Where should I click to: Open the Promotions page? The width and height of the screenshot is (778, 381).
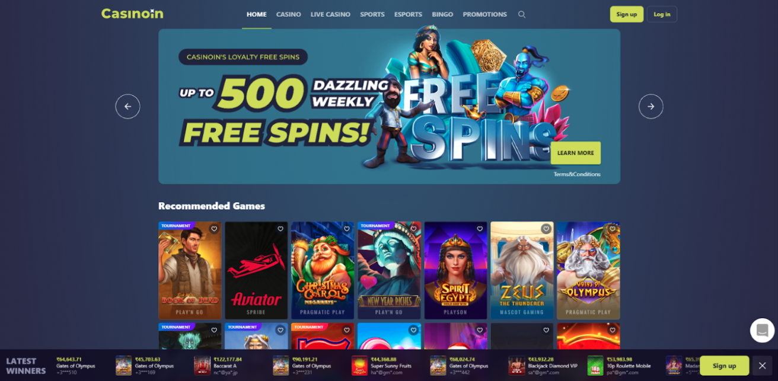484,14
